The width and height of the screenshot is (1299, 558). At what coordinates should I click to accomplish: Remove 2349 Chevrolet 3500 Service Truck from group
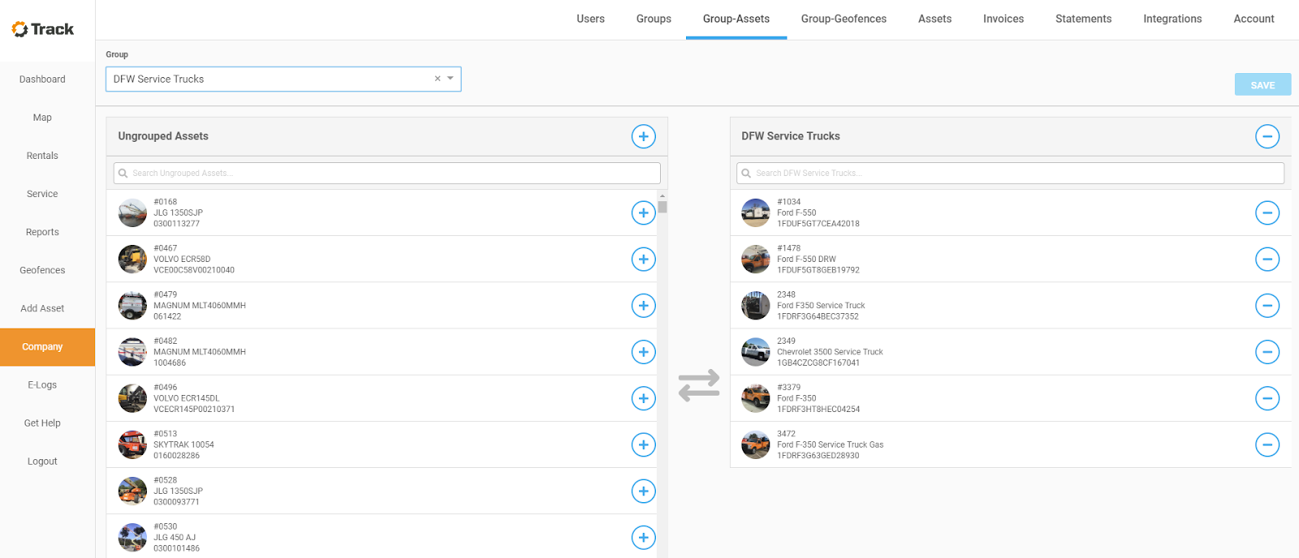tap(1267, 351)
